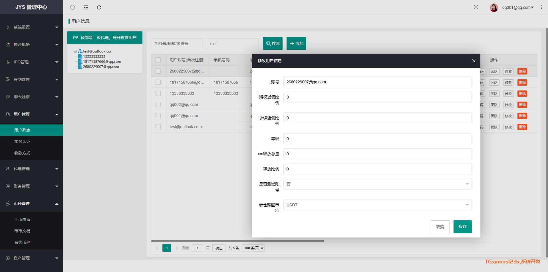This screenshot has height=272, width=548.
Task: Click the 添加 plus button
Action: [296, 43]
